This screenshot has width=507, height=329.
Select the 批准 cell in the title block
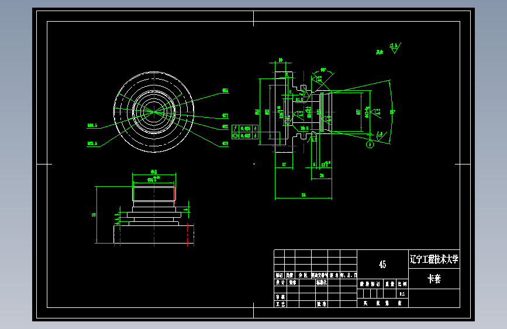(322, 304)
